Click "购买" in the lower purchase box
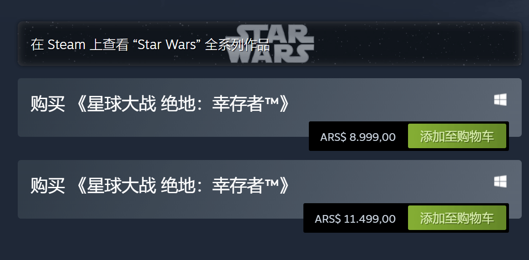529x260 pixels. click(x=48, y=186)
